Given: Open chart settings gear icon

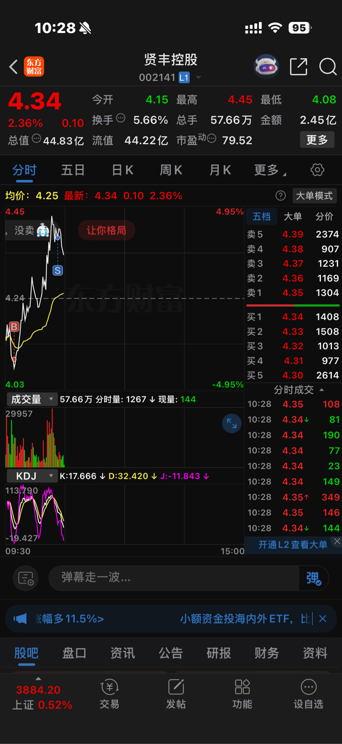Looking at the screenshot, I should pyautogui.click(x=317, y=170).
